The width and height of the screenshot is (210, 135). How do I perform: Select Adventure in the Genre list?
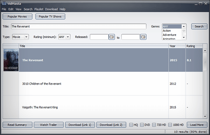172,35
